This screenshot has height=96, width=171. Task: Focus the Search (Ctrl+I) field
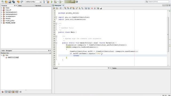pos(157,2)
